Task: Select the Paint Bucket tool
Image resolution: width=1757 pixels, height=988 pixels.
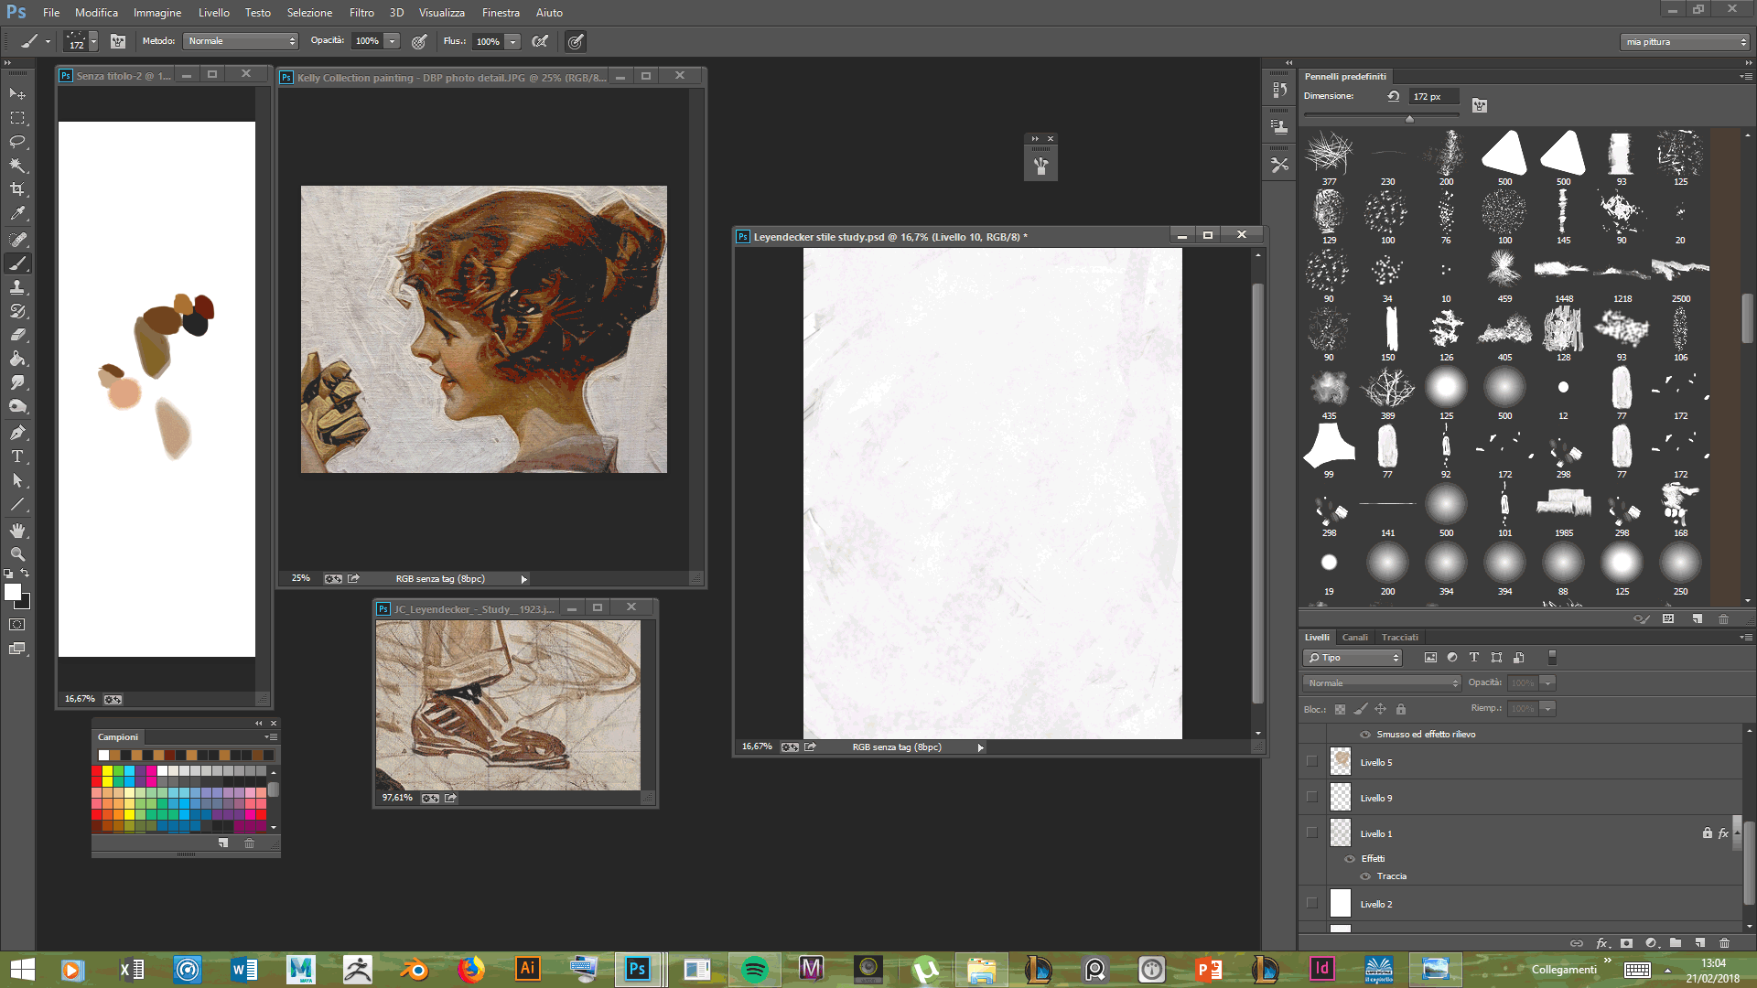Action: [17, 359]
